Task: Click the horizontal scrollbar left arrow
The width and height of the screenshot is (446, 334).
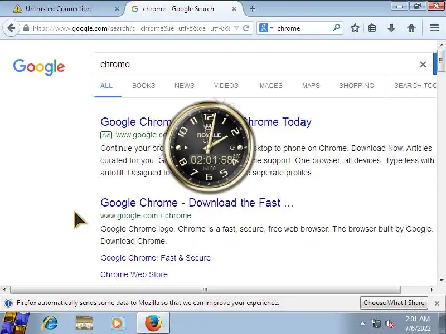Action: [x=4, y=289]
